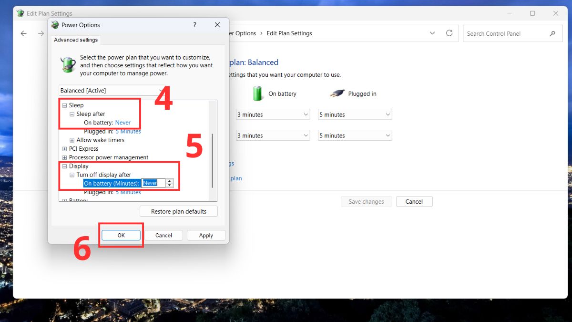Collapse the Display tree node
This screenshot has width=572, height=322.
pyautogui.click(x=64, y=166)
